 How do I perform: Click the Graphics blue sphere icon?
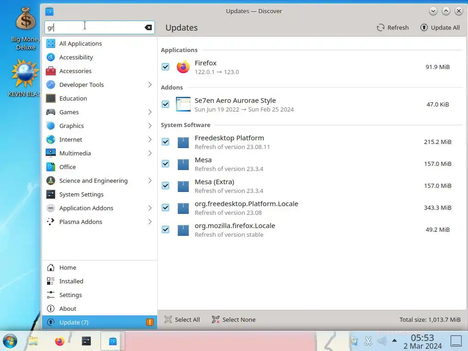[51, 126]
